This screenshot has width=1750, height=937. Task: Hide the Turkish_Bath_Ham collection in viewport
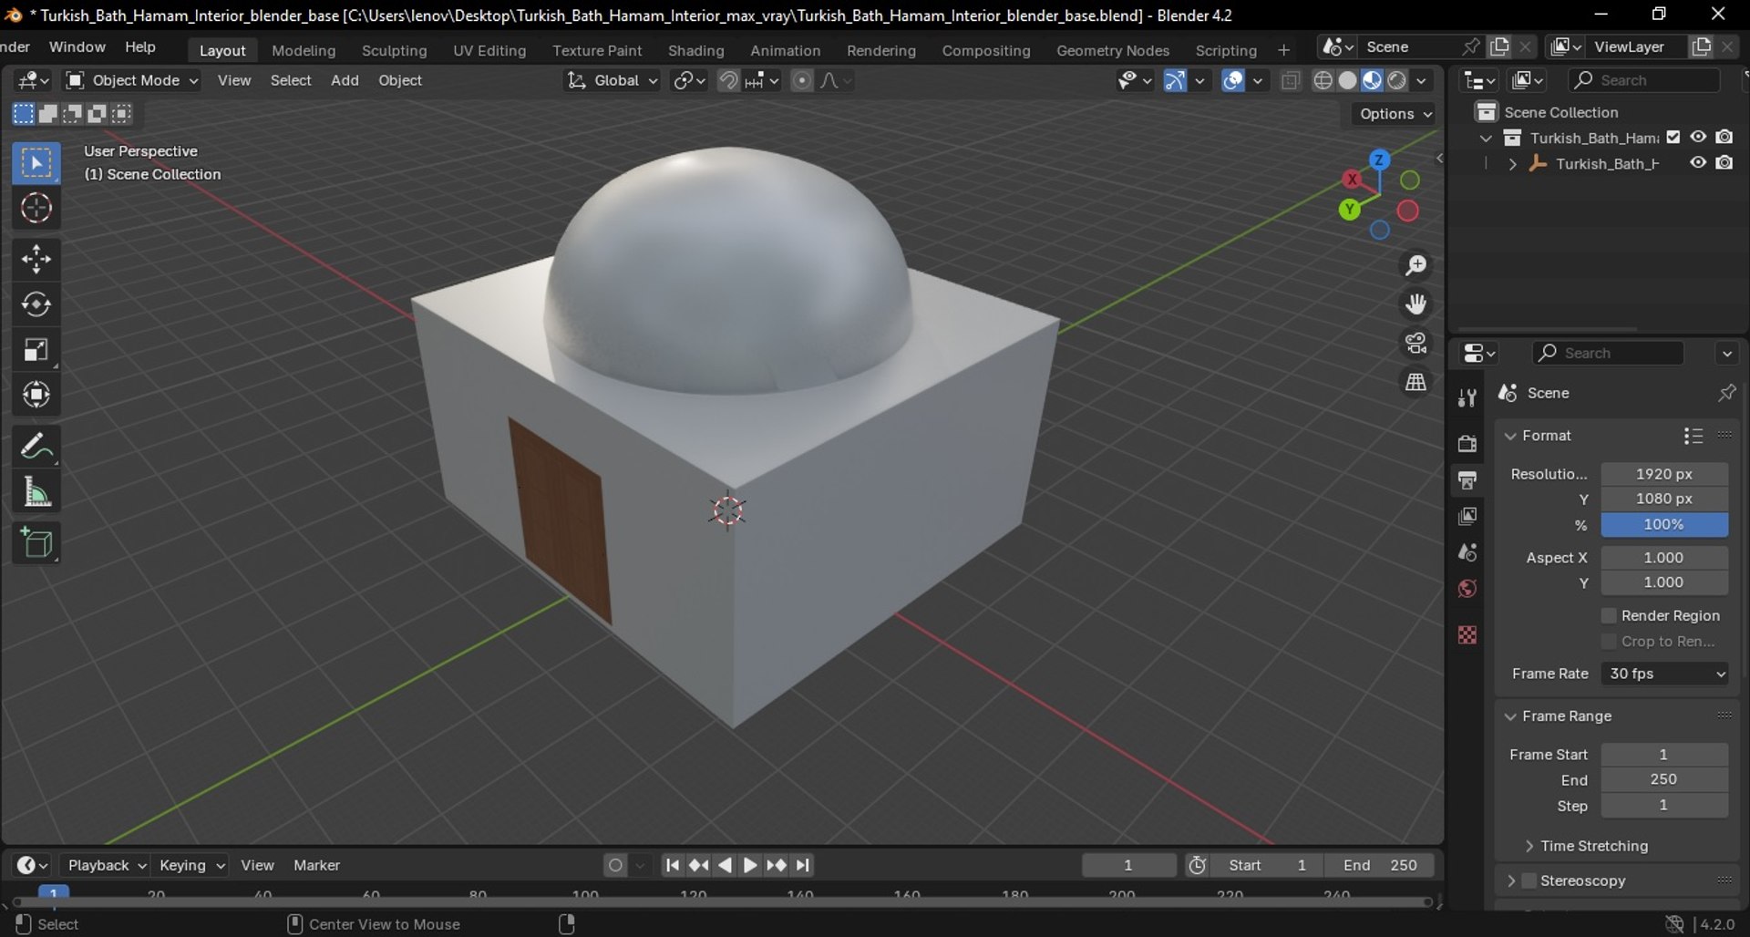[1698, 137]
